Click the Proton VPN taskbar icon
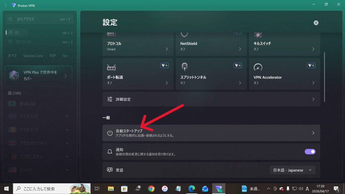The width and height of the screenshot is (345, 194). point(218,189)
